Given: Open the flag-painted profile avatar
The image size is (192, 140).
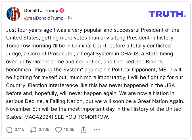Looking at the screenshot, I should pos(13,14).
